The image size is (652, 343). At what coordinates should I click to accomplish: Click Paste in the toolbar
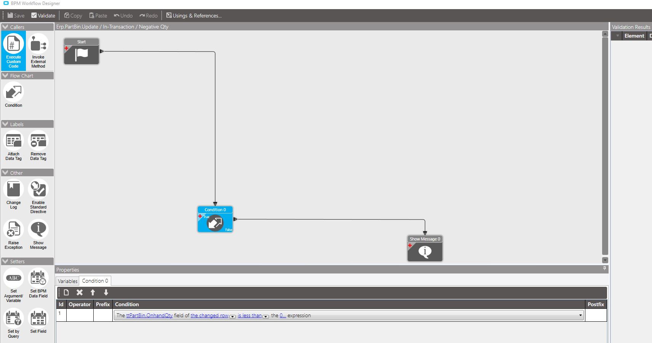click(x=98, y=16)
